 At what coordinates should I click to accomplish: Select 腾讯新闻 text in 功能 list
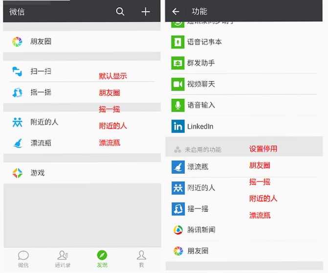(201, 230)
